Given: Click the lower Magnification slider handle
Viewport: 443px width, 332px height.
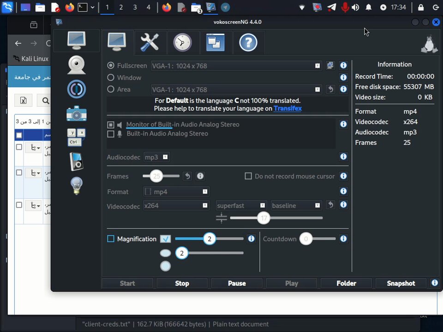Looking at the screenshot, I should pyautogui.click(x=182, y=253).
